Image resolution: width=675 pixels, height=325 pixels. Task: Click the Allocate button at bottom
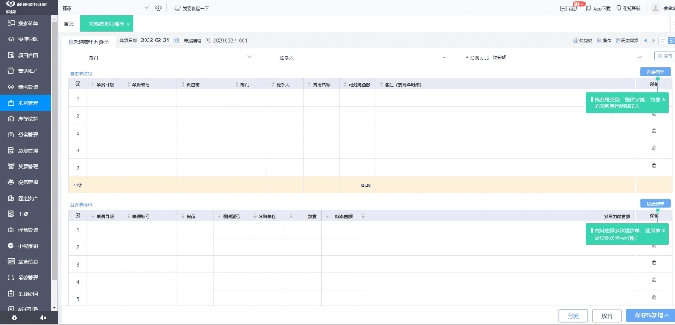573,315
